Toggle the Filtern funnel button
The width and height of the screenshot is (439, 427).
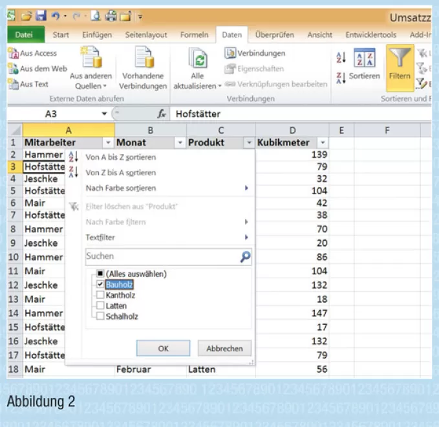point(400,68)
